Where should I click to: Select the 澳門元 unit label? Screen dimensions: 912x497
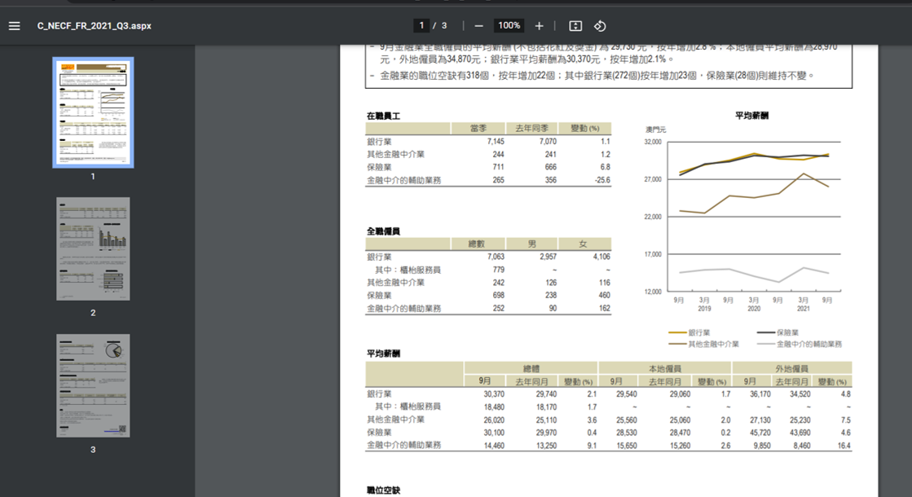coord(655,130)
